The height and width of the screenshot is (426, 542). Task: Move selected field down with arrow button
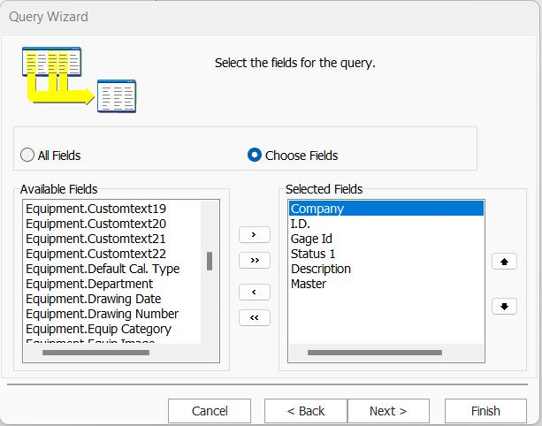click(504, 306)
